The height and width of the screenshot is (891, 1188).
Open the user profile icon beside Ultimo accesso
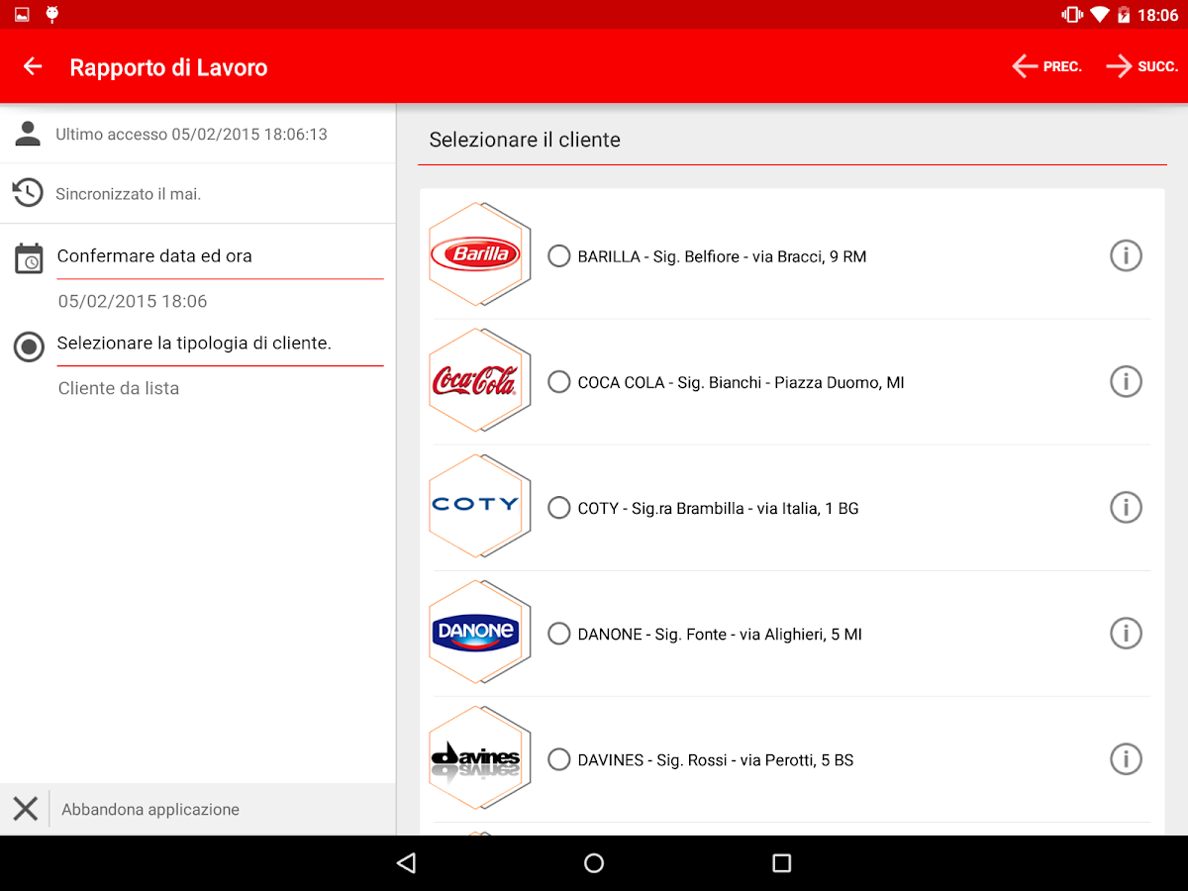point(28,134)
